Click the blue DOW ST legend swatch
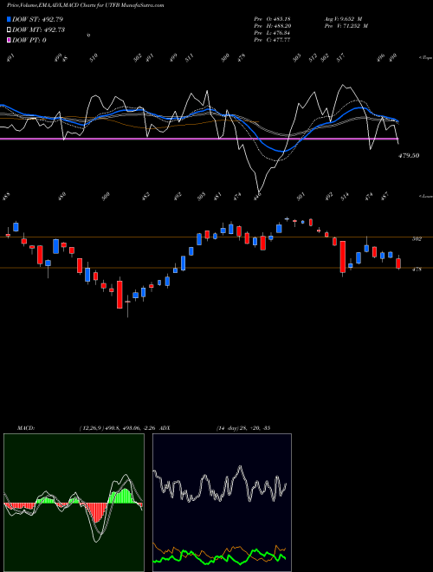This screenshot has height=572, width=433. pos(10,19)
